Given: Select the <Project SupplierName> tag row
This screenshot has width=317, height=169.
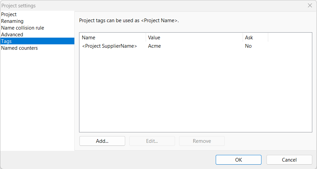Looking at the screenshot, I should (109, 46).
